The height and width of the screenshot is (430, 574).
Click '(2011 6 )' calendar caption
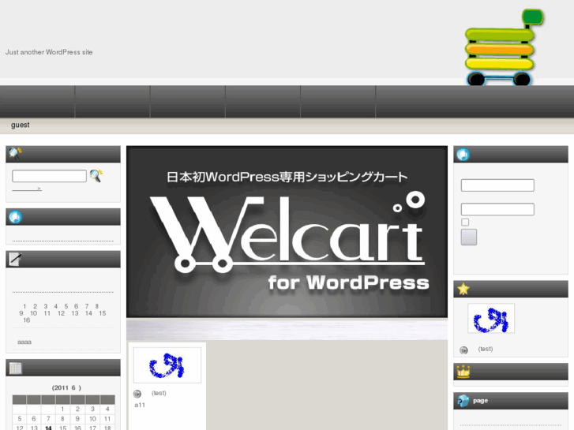pyautogui.click(x=66, y=388)
